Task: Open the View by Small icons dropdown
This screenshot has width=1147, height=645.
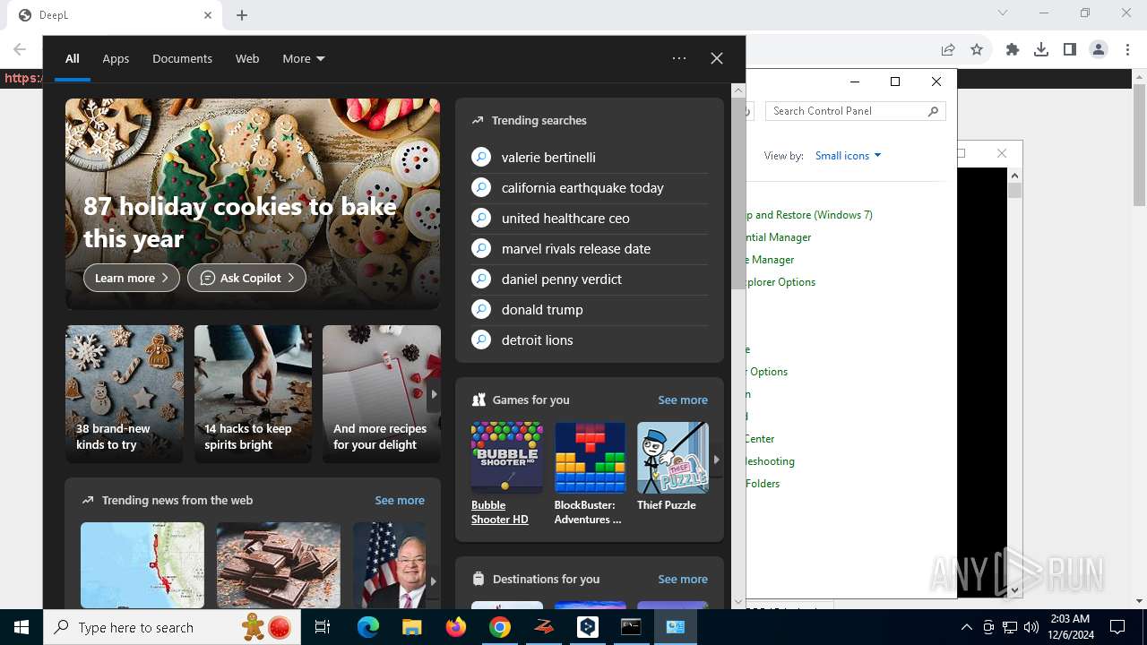Action: click(849, 156)
